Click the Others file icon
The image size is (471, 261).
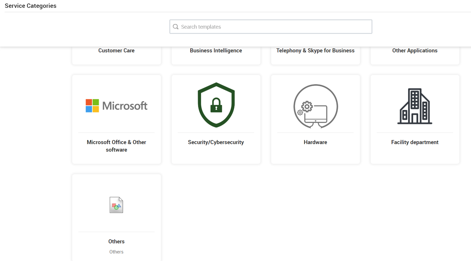click(x=116, y=205)
